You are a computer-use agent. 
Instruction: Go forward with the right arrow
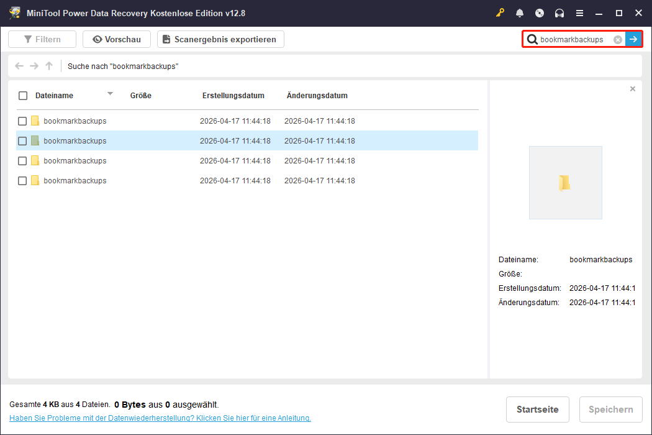pos(34,66)
